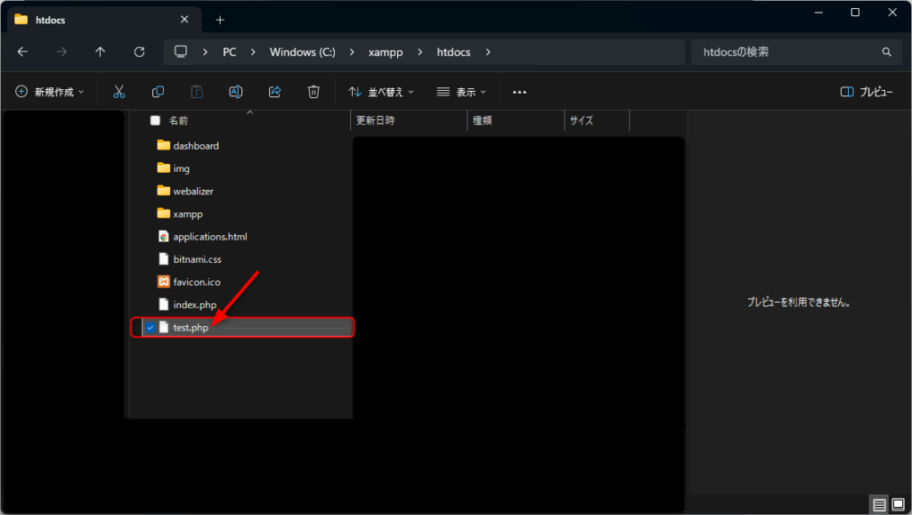Toggle the プレビュー preview pane

click(867, 92)
